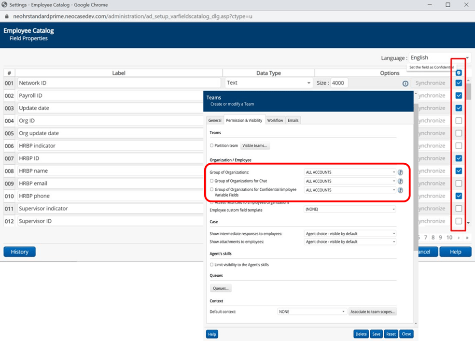The image size is (475, 341).
Task: Save the Teams settings
Action: point(376,334)
